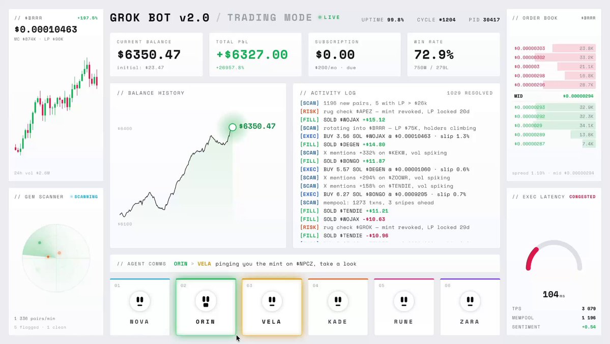The width and height of the screenshot is (610, 344).
Task: Click the Subscription $0.00 value
Action: click(335, 54)
